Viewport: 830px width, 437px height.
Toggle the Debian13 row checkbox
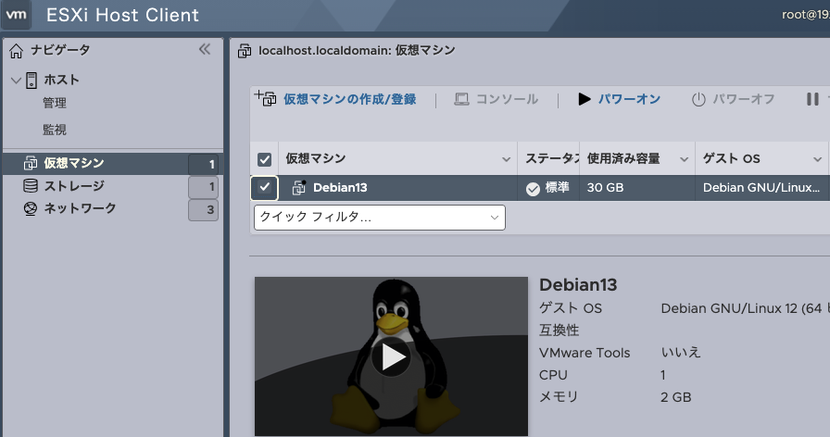tap(264, 187)
